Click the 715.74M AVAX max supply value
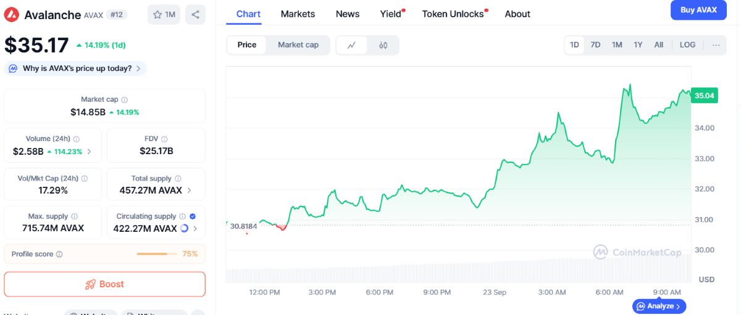The height and width of the screenshot is (315, 741). pos(53,229)
